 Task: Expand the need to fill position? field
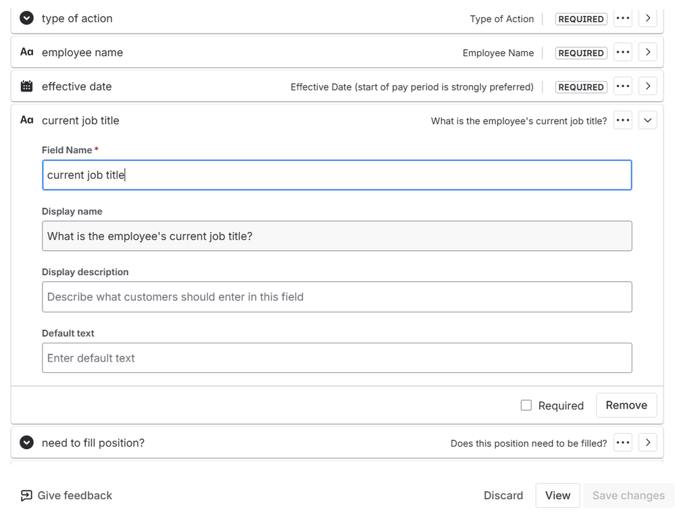(647, 442)
